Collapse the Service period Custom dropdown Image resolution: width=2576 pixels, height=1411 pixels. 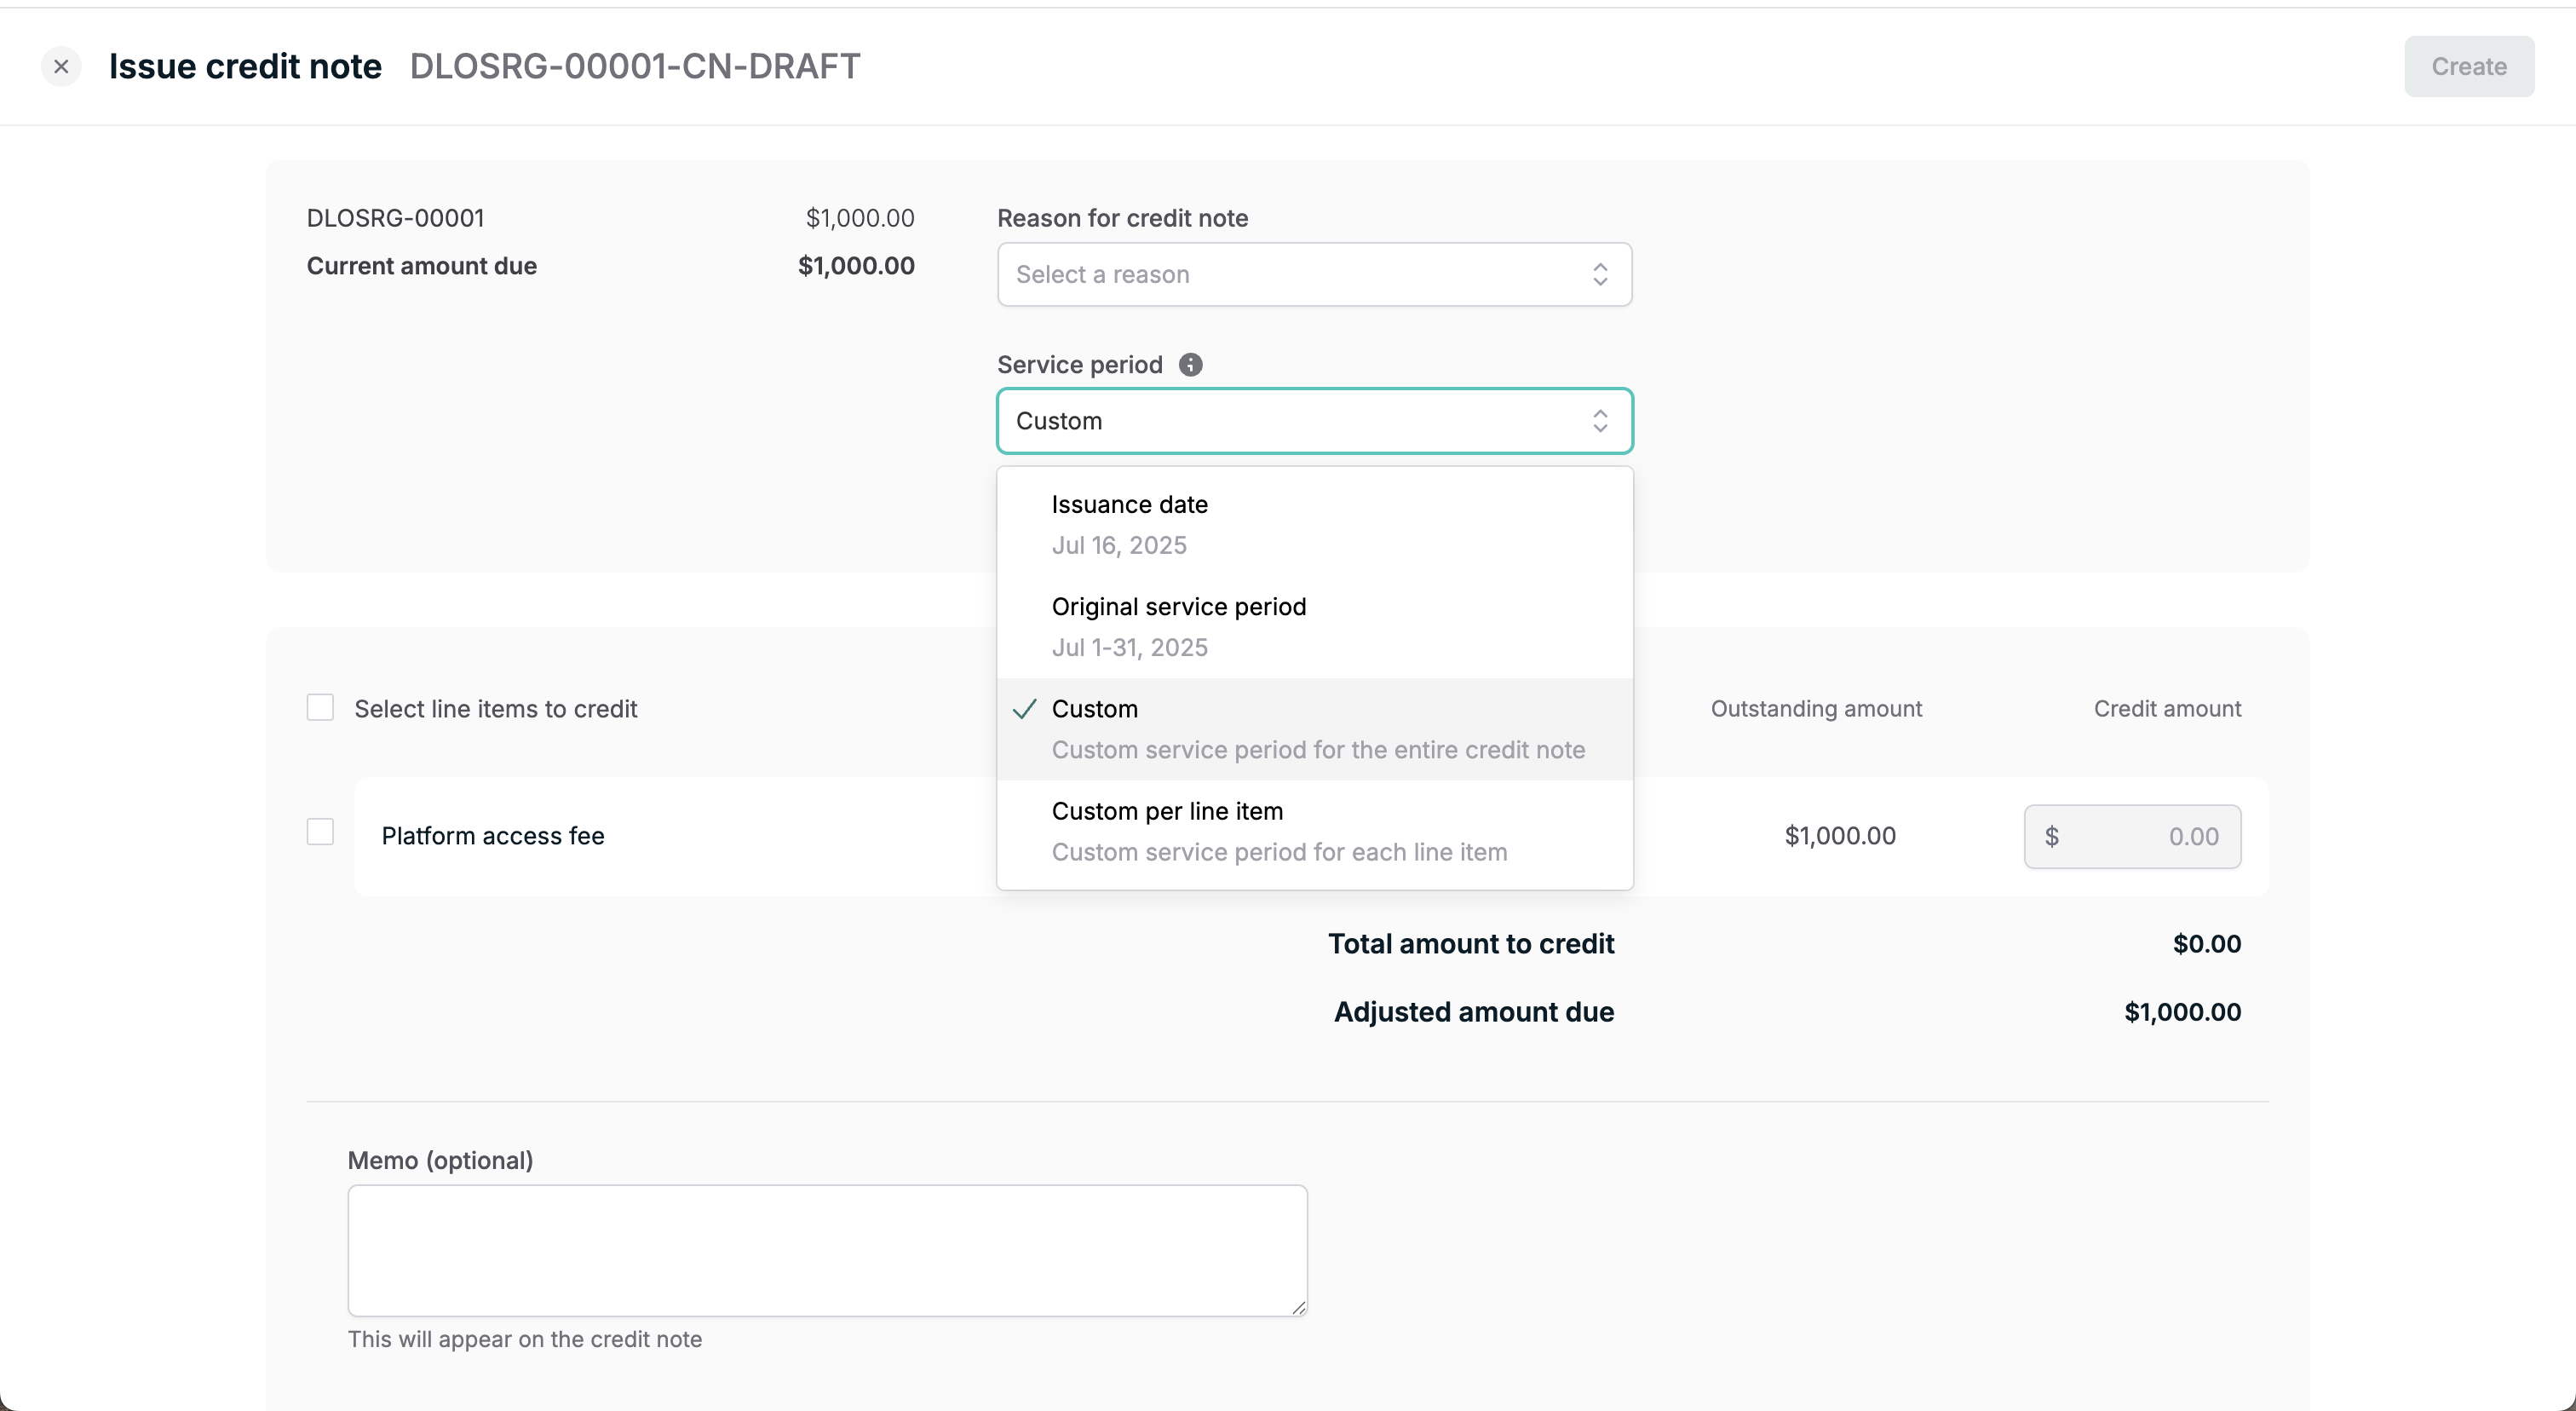pos(1314,421)
